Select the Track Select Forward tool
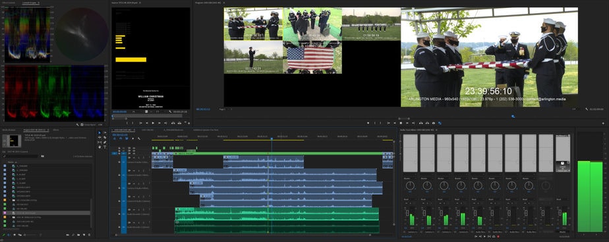The width and height of the screenshot is (609, 242). [105, 133]
